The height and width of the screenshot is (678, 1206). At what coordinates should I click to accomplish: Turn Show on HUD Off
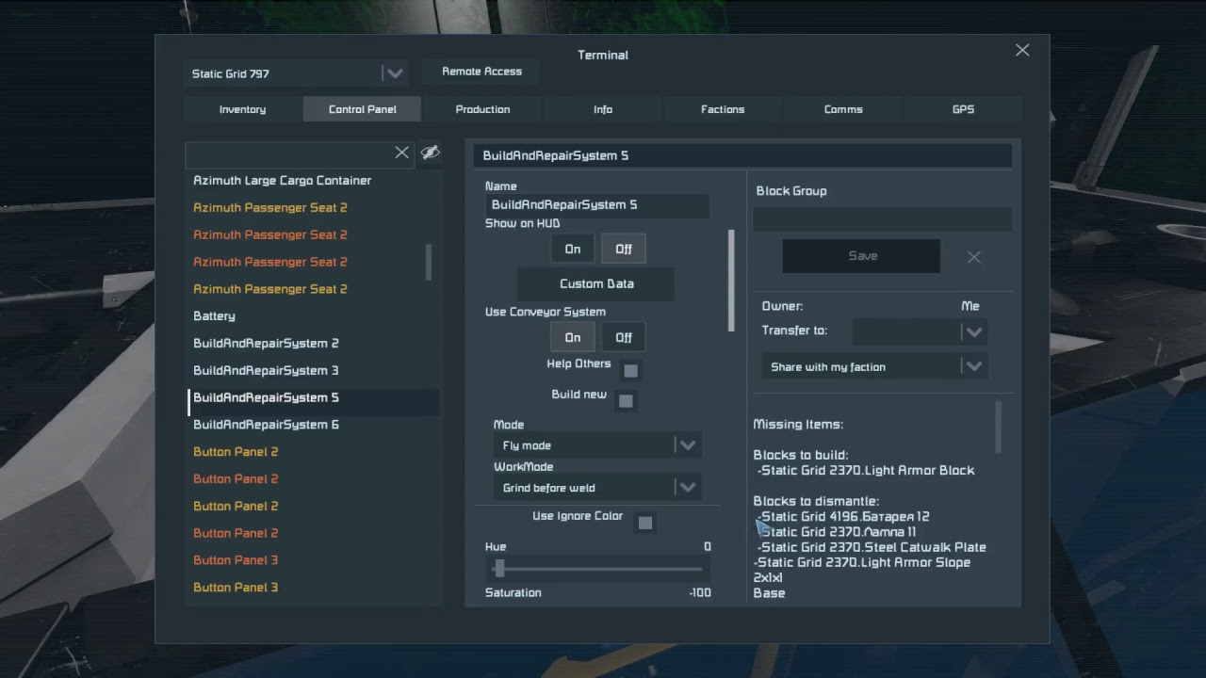click(x=624, y=249)
